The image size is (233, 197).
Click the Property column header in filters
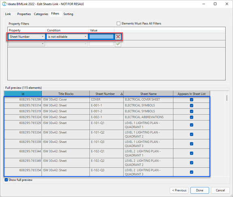(27, 30)
